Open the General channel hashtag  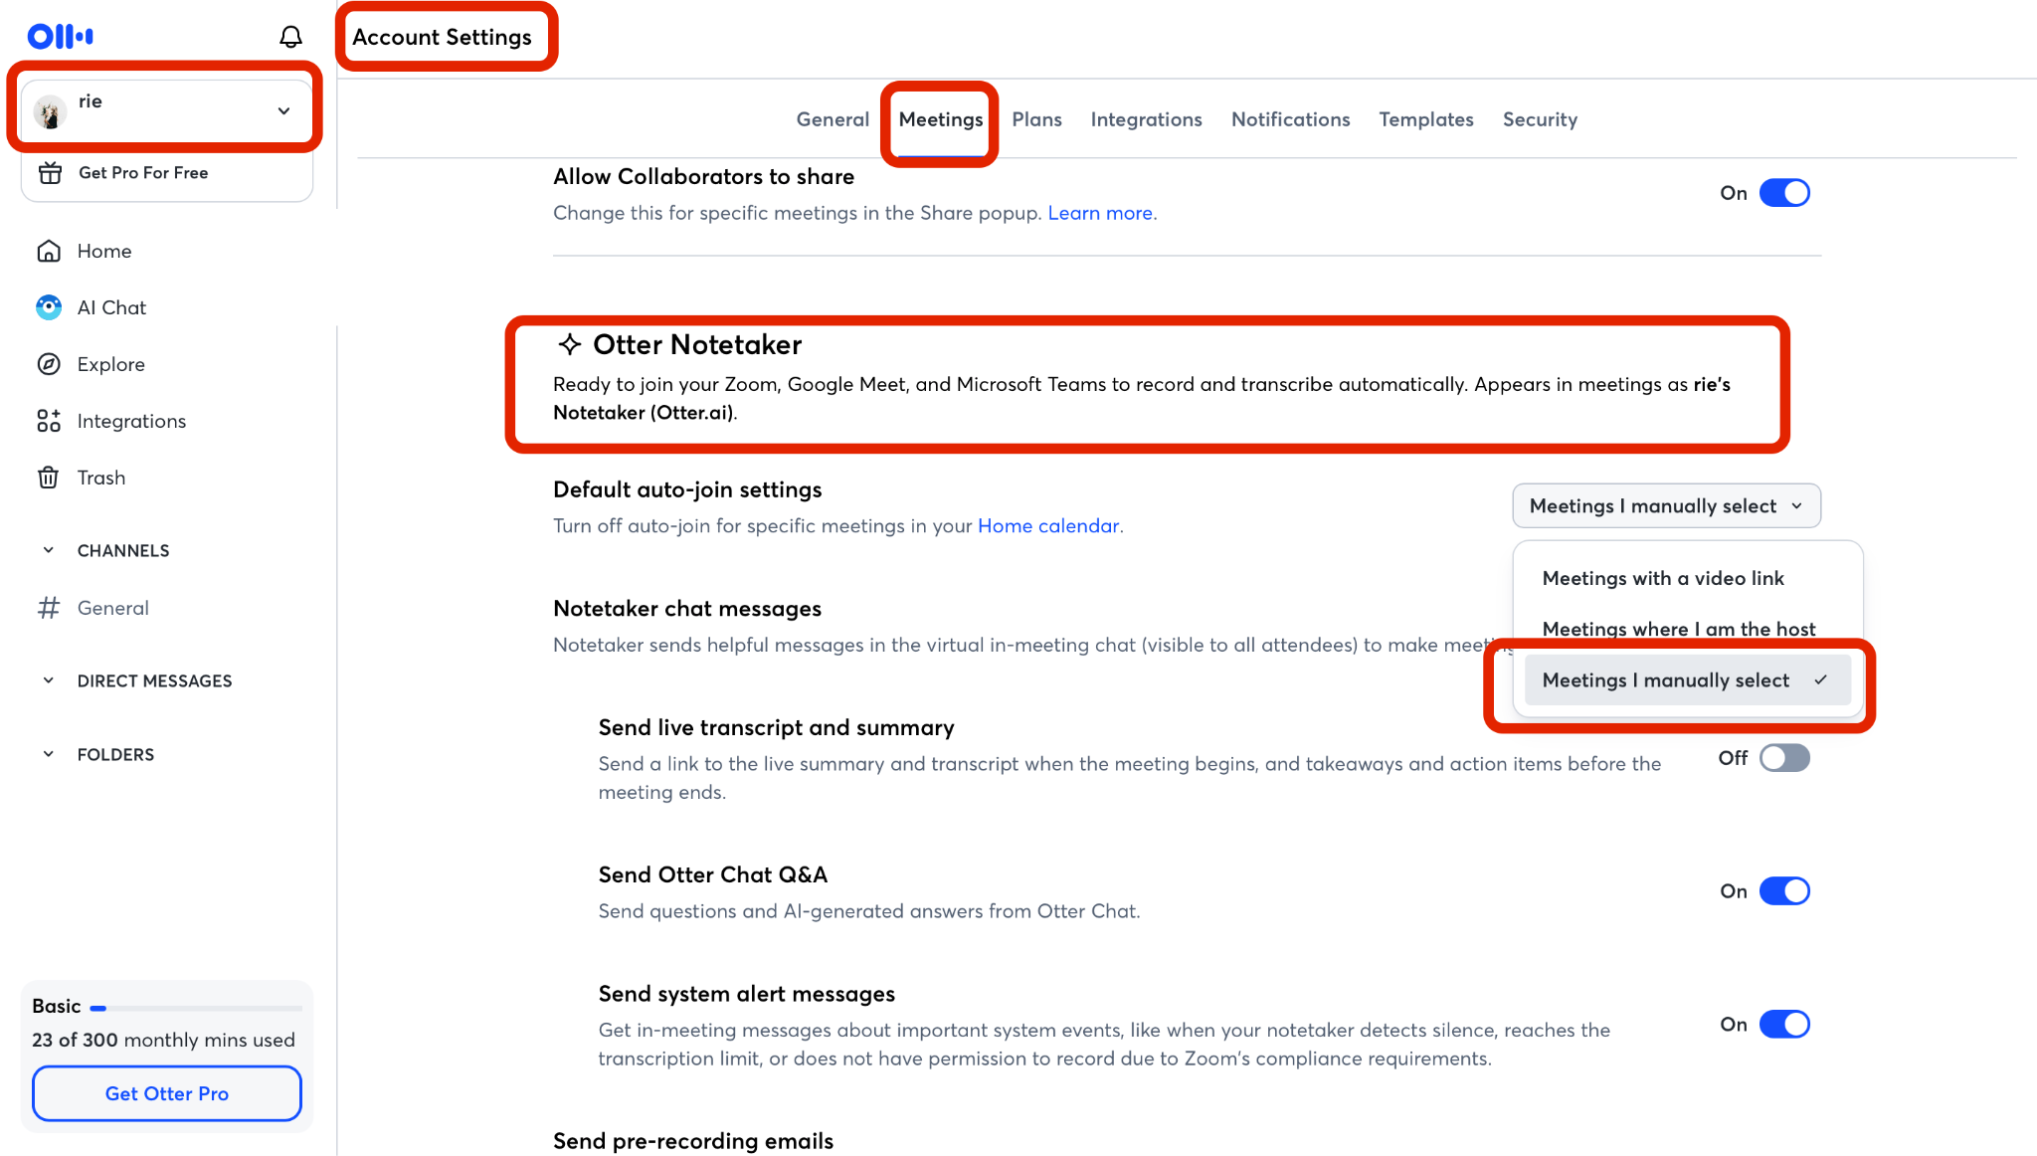pyautogui.click(x=49, y=608)
